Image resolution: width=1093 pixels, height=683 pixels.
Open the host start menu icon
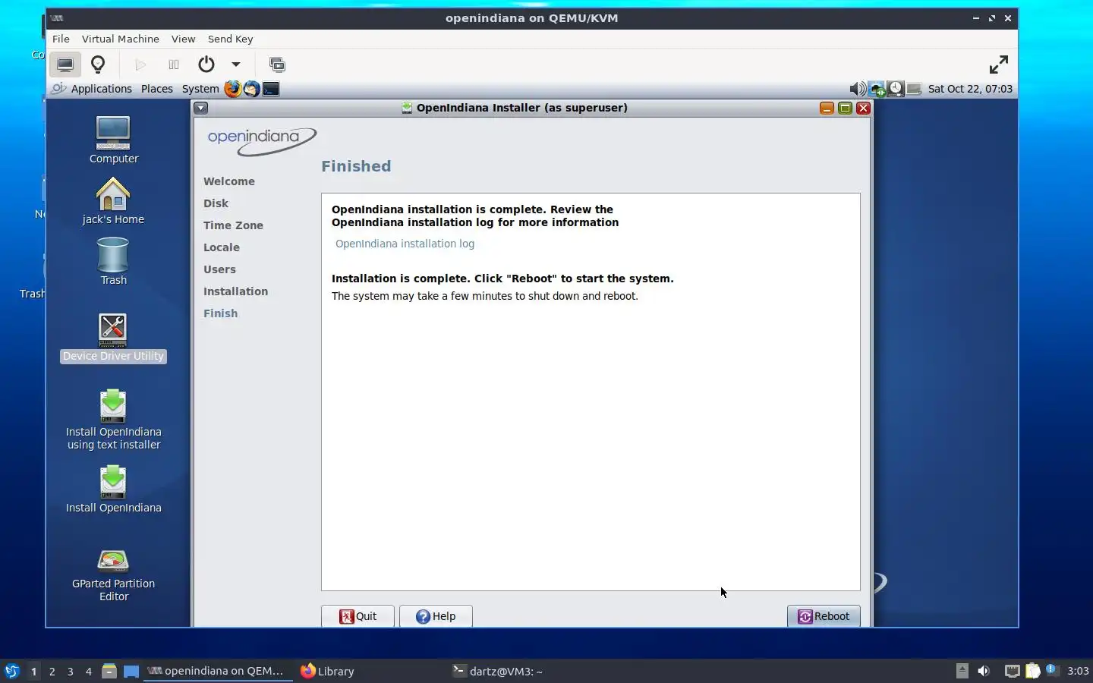tap(12, 671)
